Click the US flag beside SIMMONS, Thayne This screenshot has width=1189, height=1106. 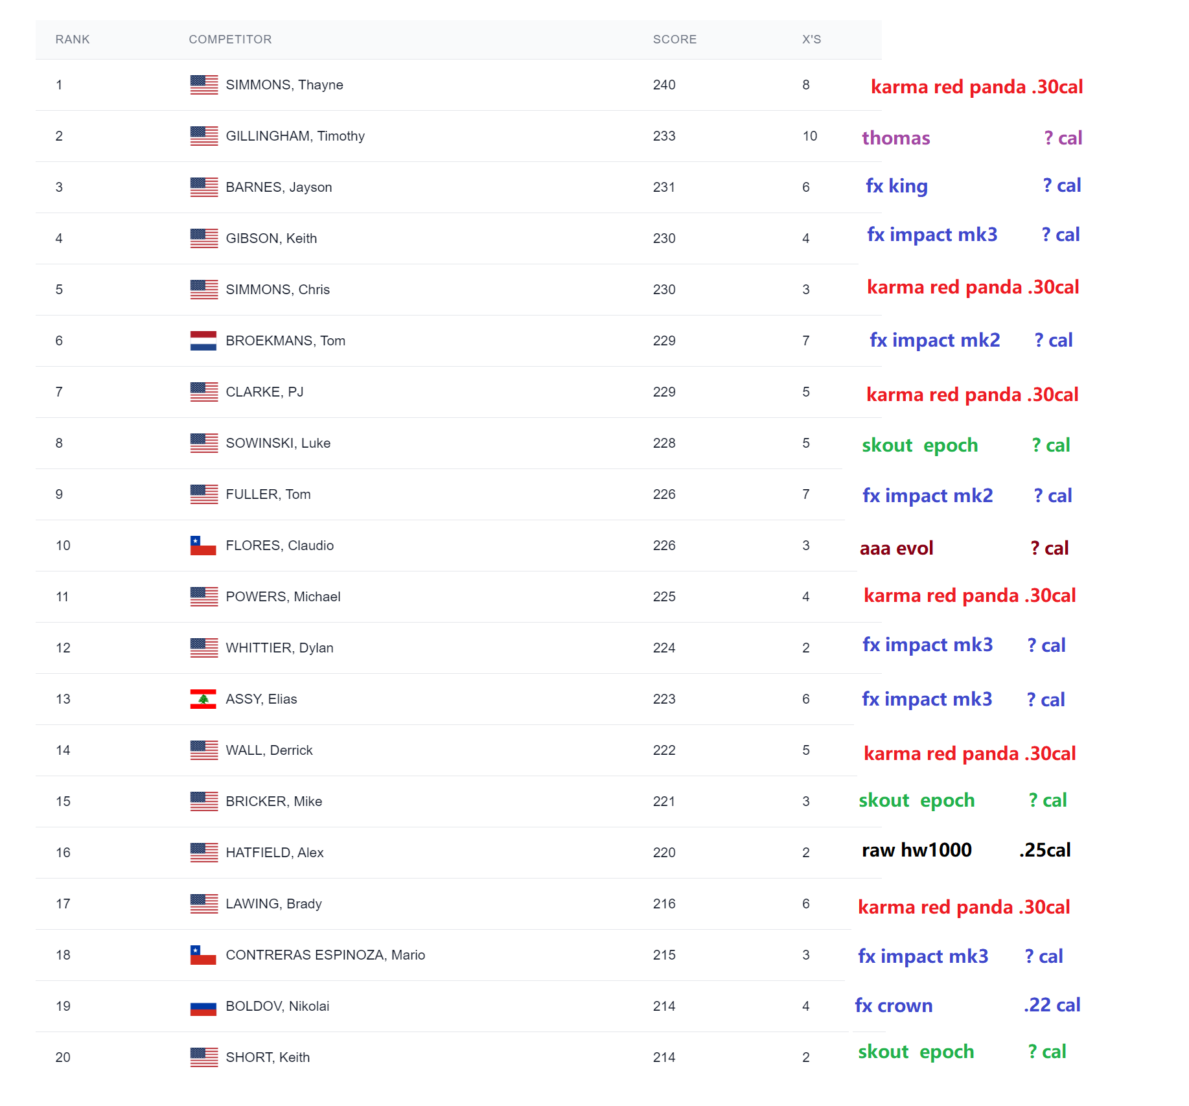pyautogui.click(x=204, y=85)
